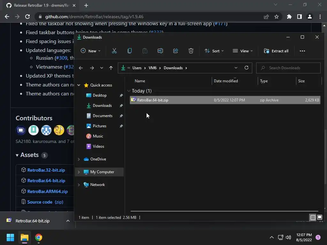Select Videos in navigation pane

point(98,146)
